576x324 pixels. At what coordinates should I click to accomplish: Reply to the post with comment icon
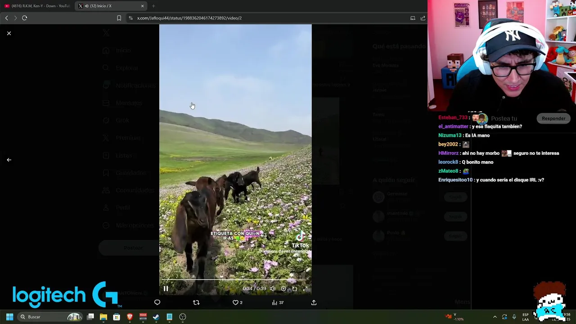157,302
